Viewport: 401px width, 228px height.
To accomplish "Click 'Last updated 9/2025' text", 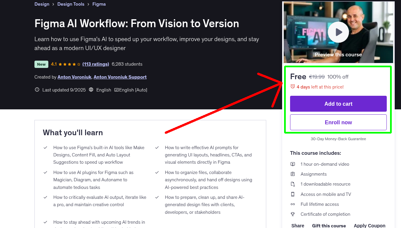I will 64,90.
